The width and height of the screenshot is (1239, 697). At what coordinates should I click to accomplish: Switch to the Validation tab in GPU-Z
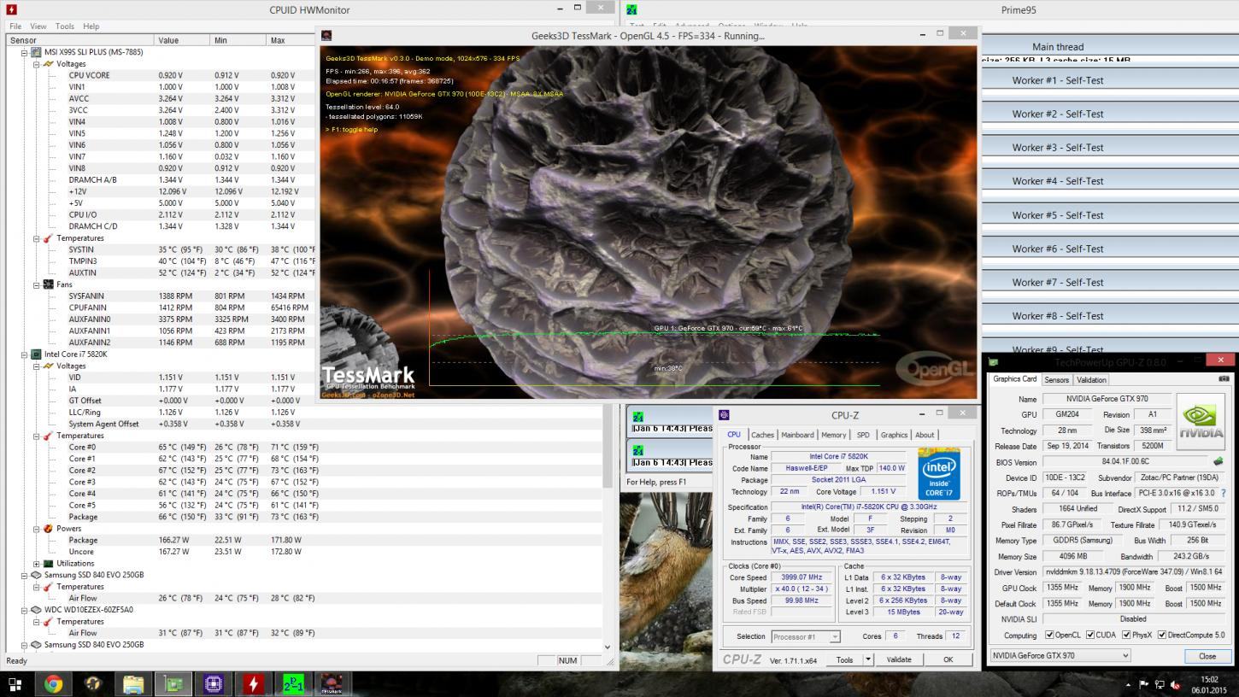pos(1091,379)
